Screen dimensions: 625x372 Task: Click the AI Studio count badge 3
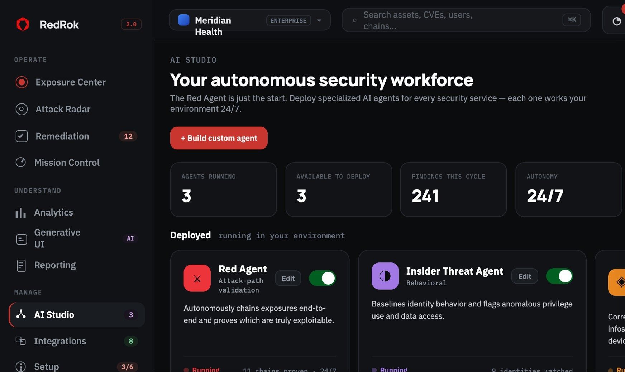pyautogui.click(x=131, y=315)
